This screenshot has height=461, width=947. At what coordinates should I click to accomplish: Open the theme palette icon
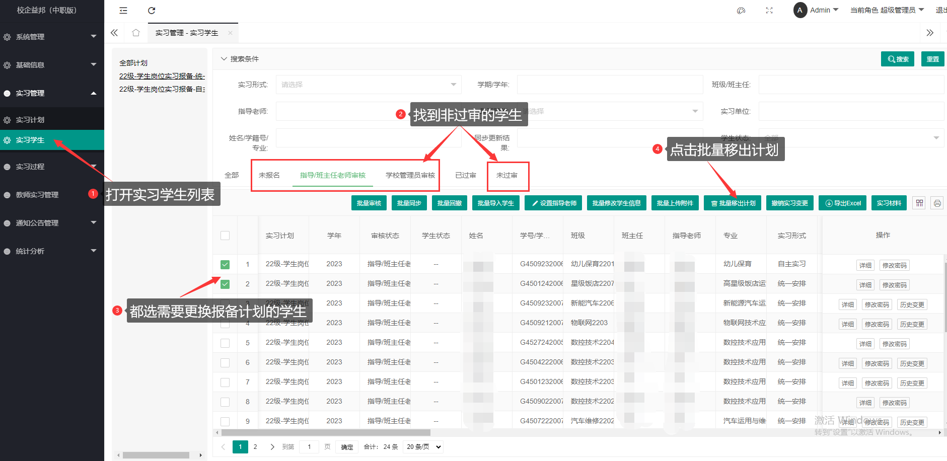741,11
